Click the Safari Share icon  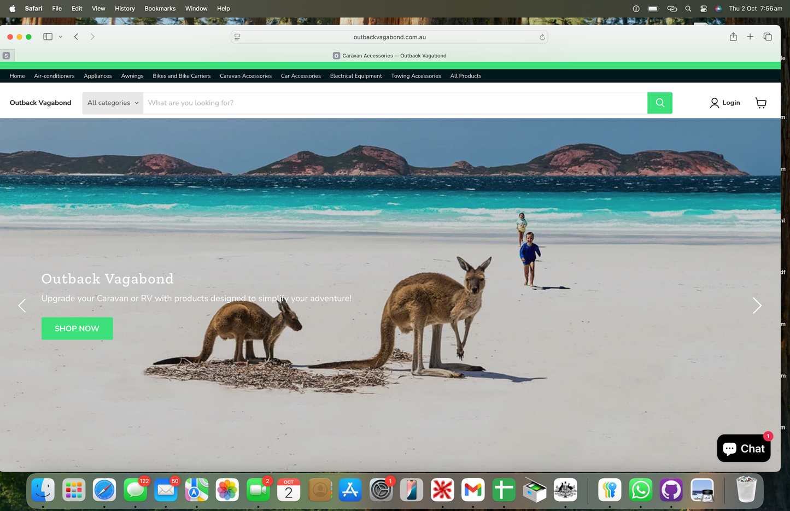[x=733, y=37]
